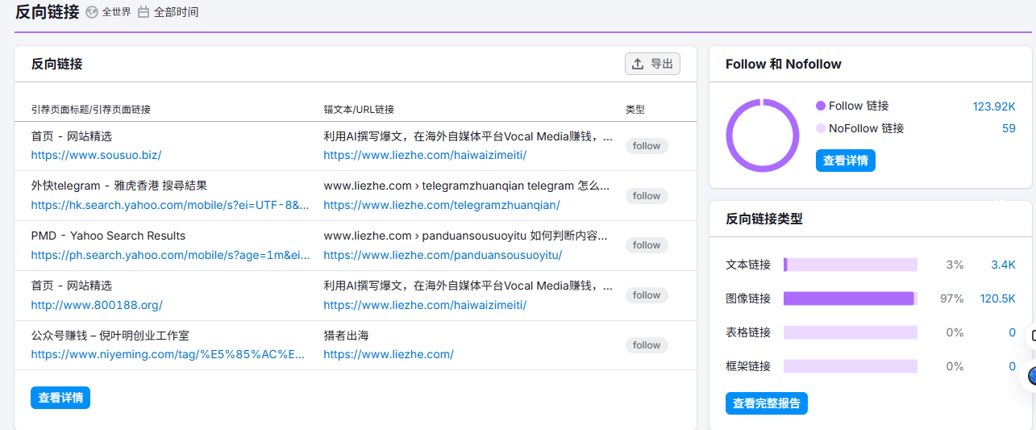Viewport: 1036px width, 430px height.
Task: Click the purple Follow 链接 legend dot
Action: click(x=821, y=106)
